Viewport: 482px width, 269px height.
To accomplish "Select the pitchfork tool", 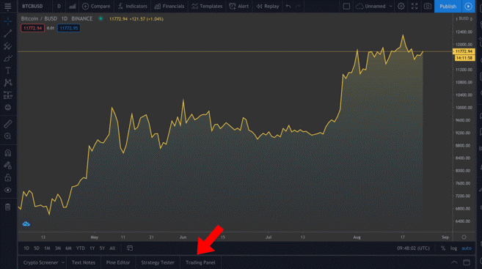I will [x=7, y=46].
